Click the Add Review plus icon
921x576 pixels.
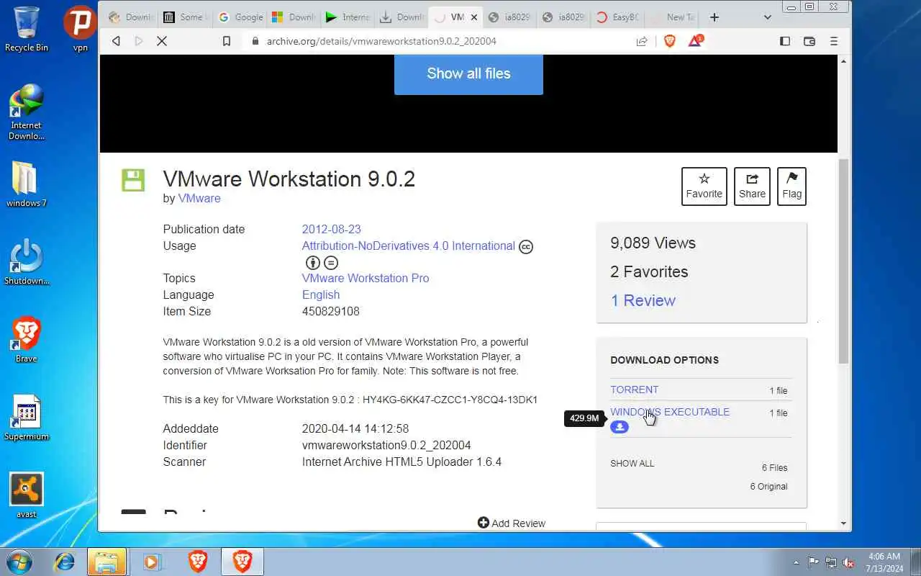pos(484,523)
